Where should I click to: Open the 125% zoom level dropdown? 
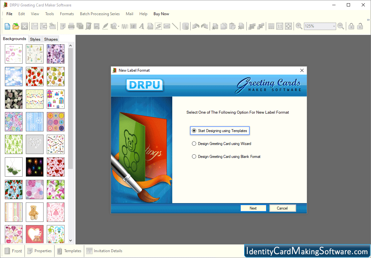coord(334,26)
